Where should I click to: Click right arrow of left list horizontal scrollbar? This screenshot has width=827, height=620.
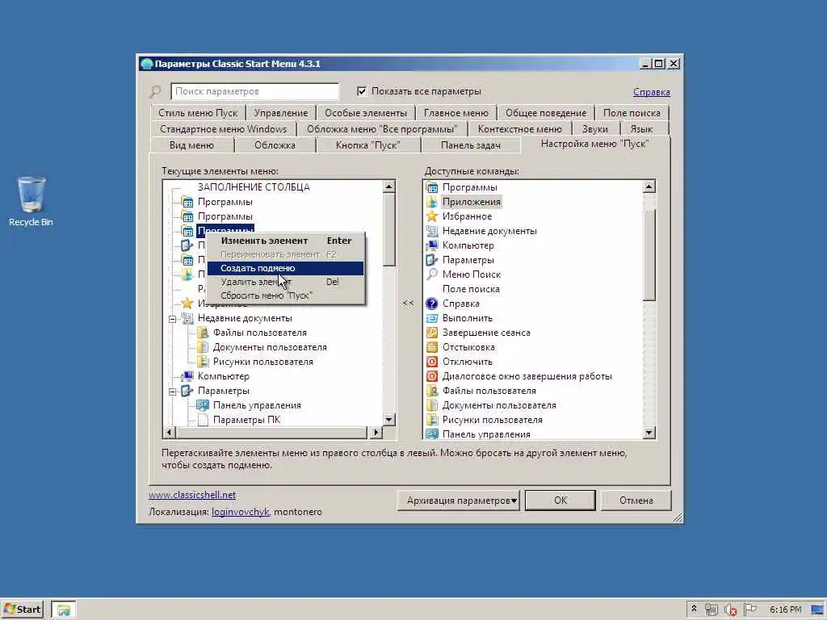pyautogui.click(x=376, y=433)
